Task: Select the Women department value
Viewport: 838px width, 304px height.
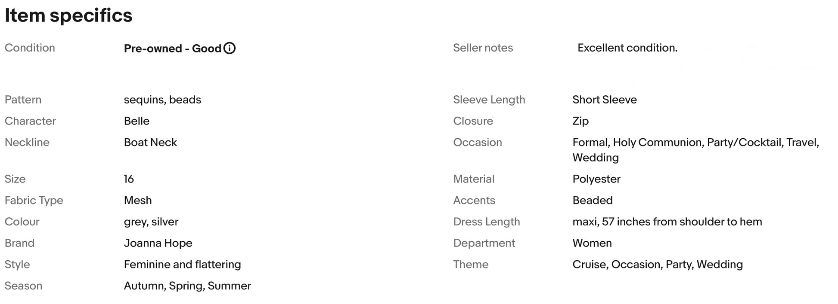Action: click(592, 243)
